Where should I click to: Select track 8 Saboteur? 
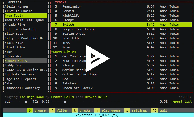[x=122, y=83]
